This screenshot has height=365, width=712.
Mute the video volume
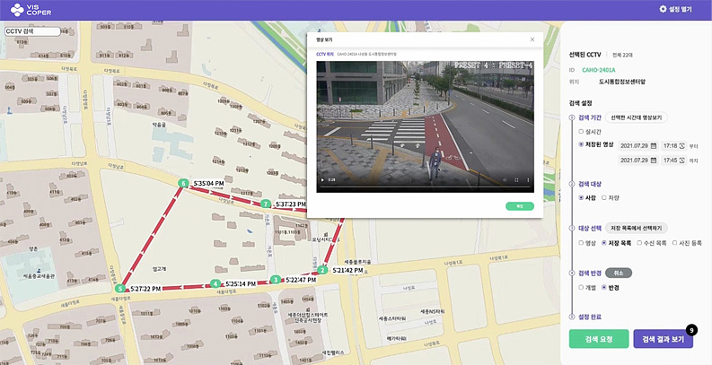click(x=504, y=179)
